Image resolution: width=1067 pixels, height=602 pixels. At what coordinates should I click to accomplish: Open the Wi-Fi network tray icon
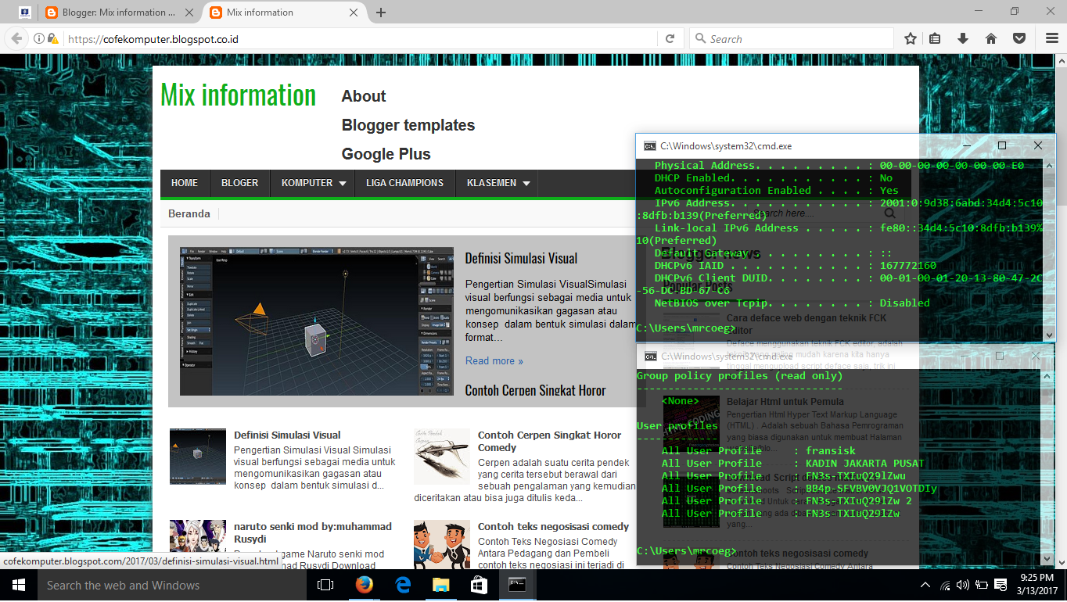[x=945, y=585]
